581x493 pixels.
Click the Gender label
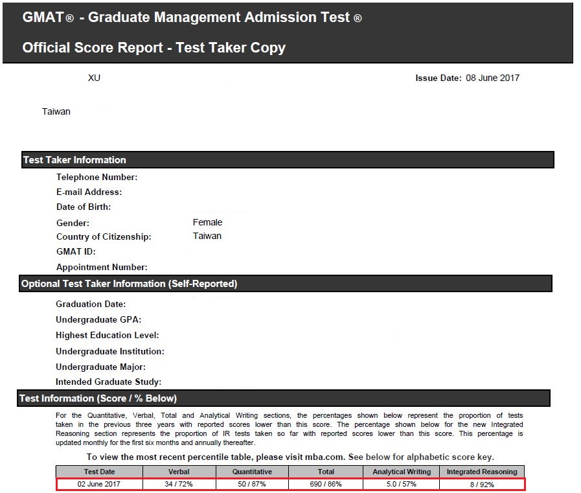click(x=73, y=223)
